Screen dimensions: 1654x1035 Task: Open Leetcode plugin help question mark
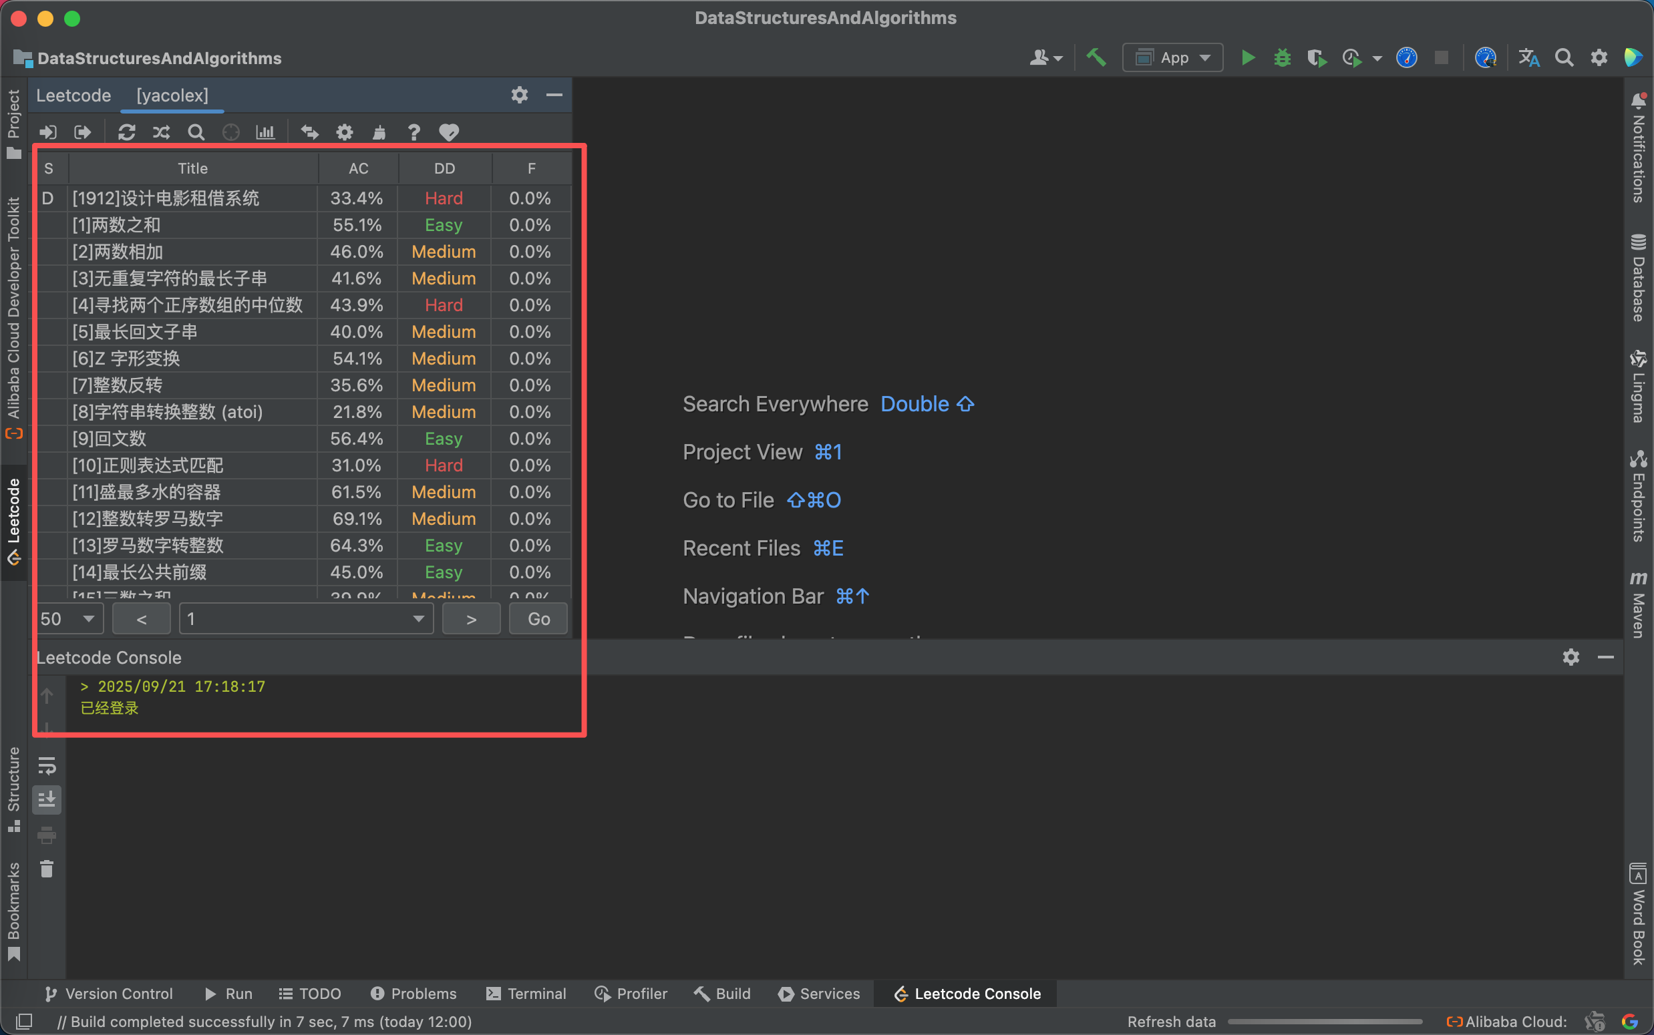413,132
